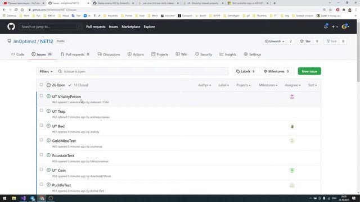Bookmark this page with the star icon
This screenshot has width=360, height=202.
pyautogui.click(x=330, y=10)
